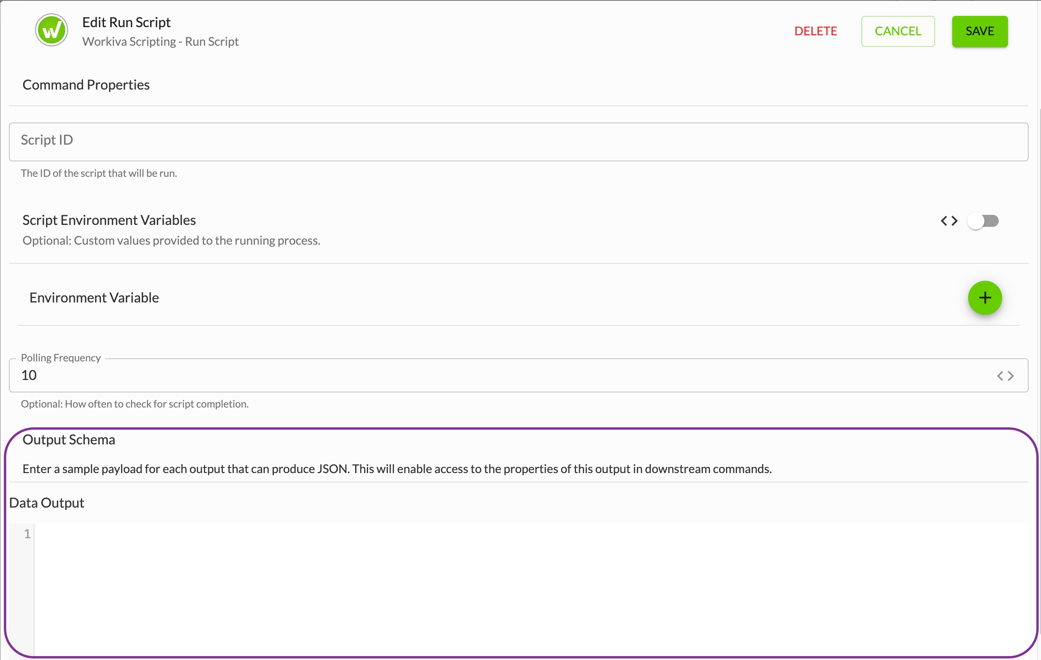
Task: Collapse the Command Properties section
Action: (86, 85)
